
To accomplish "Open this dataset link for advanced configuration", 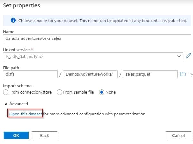I will [25, 114].
